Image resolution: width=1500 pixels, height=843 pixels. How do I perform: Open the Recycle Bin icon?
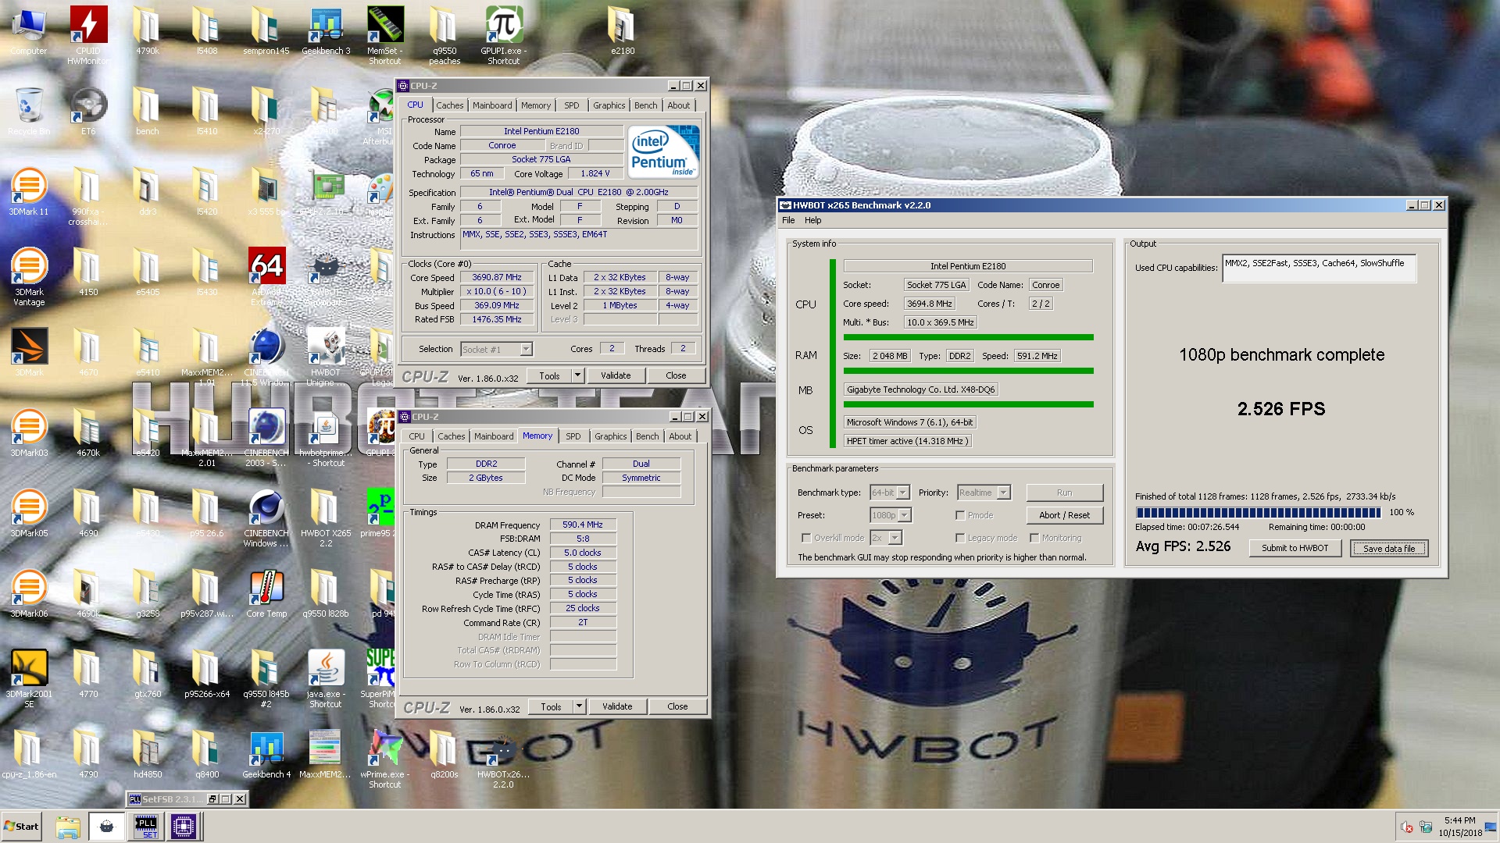(29, 111)
